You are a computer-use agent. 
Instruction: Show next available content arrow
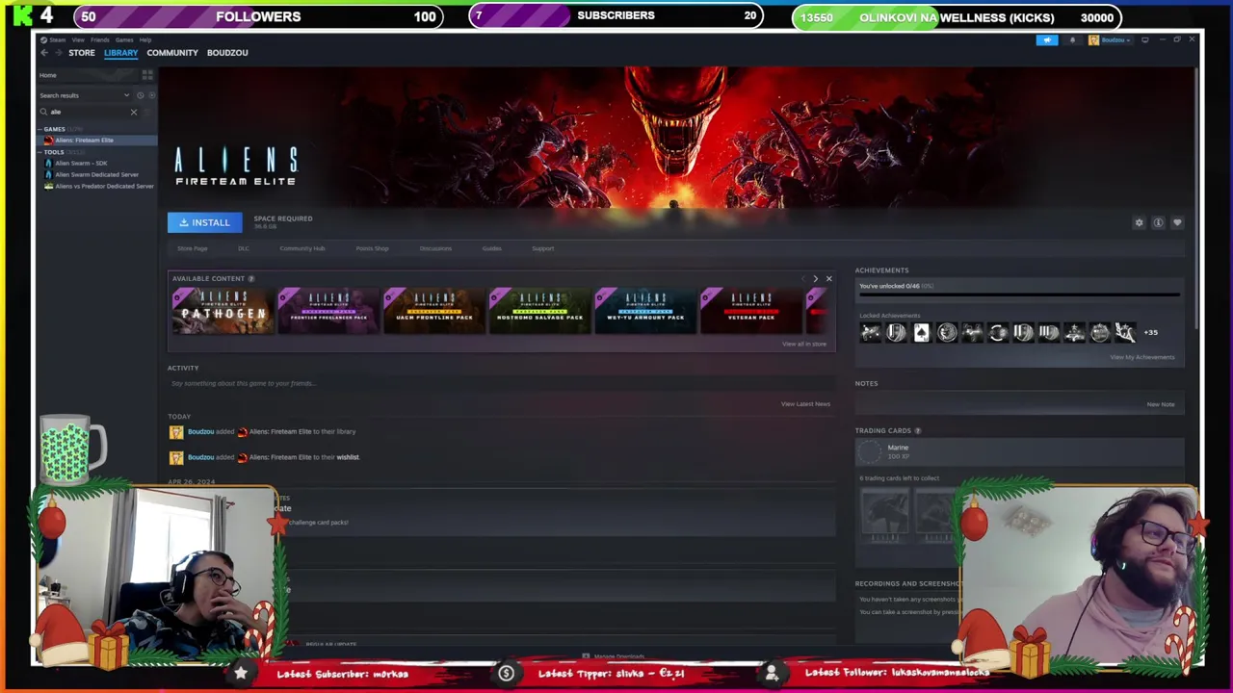click(x=815, y=279)
